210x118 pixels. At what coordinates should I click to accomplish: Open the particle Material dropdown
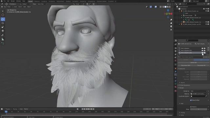pos(199,94)
